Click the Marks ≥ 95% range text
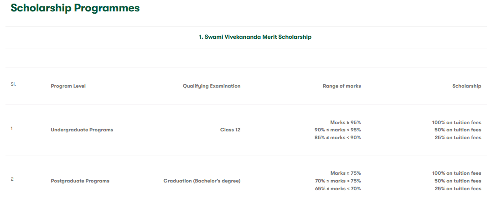The image size is (492, 219). 346,122
